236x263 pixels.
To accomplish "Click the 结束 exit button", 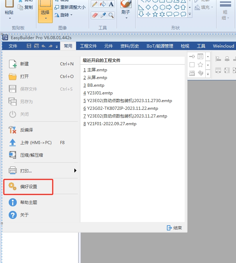I will tap(174, 228).
